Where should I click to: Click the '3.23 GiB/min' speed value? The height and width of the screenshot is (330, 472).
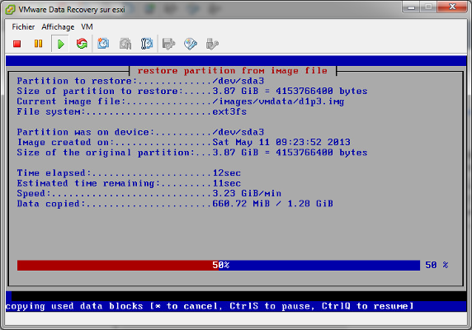pyautogui.click(x=247, y=193)
